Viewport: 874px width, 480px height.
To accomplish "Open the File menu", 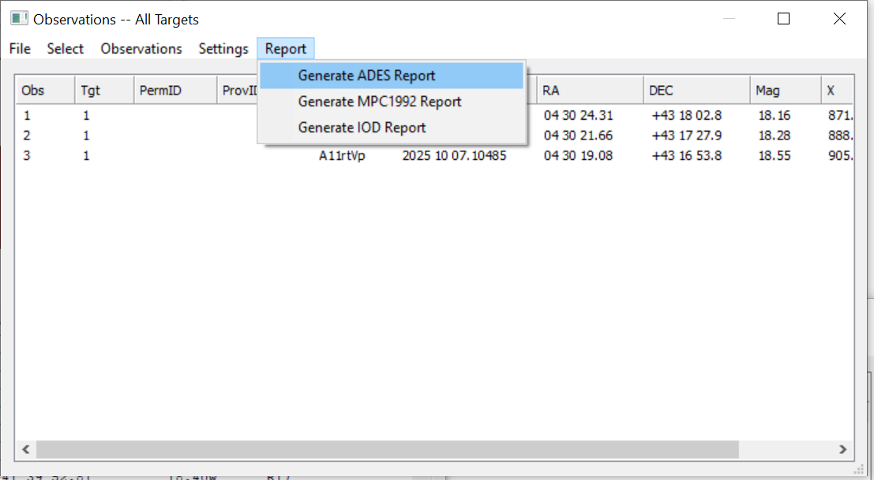I will (x=20, y=49).
